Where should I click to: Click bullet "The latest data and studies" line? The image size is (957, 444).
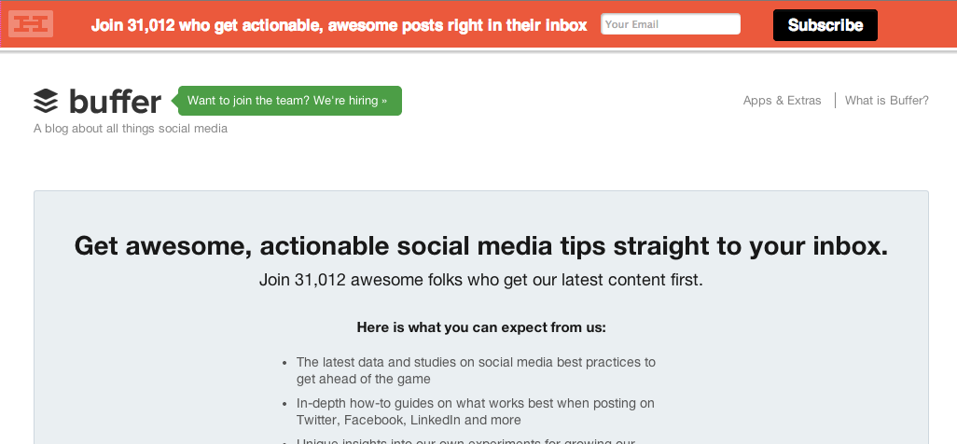click(476, 362)
